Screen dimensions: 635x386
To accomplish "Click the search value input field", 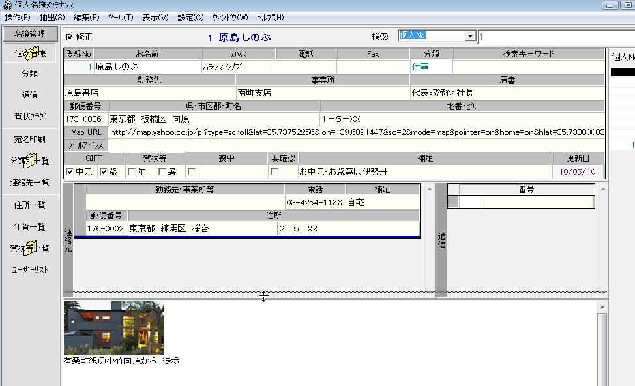I will pos(556,37).
